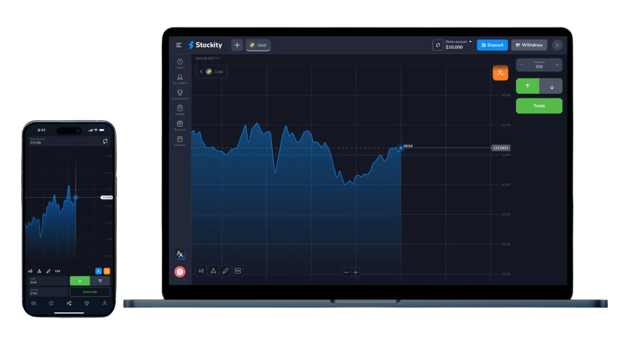The height and width of the screenshot is (358, 632).
Task: Open the Market sidebar icon
Action: [x=180, y=109]
